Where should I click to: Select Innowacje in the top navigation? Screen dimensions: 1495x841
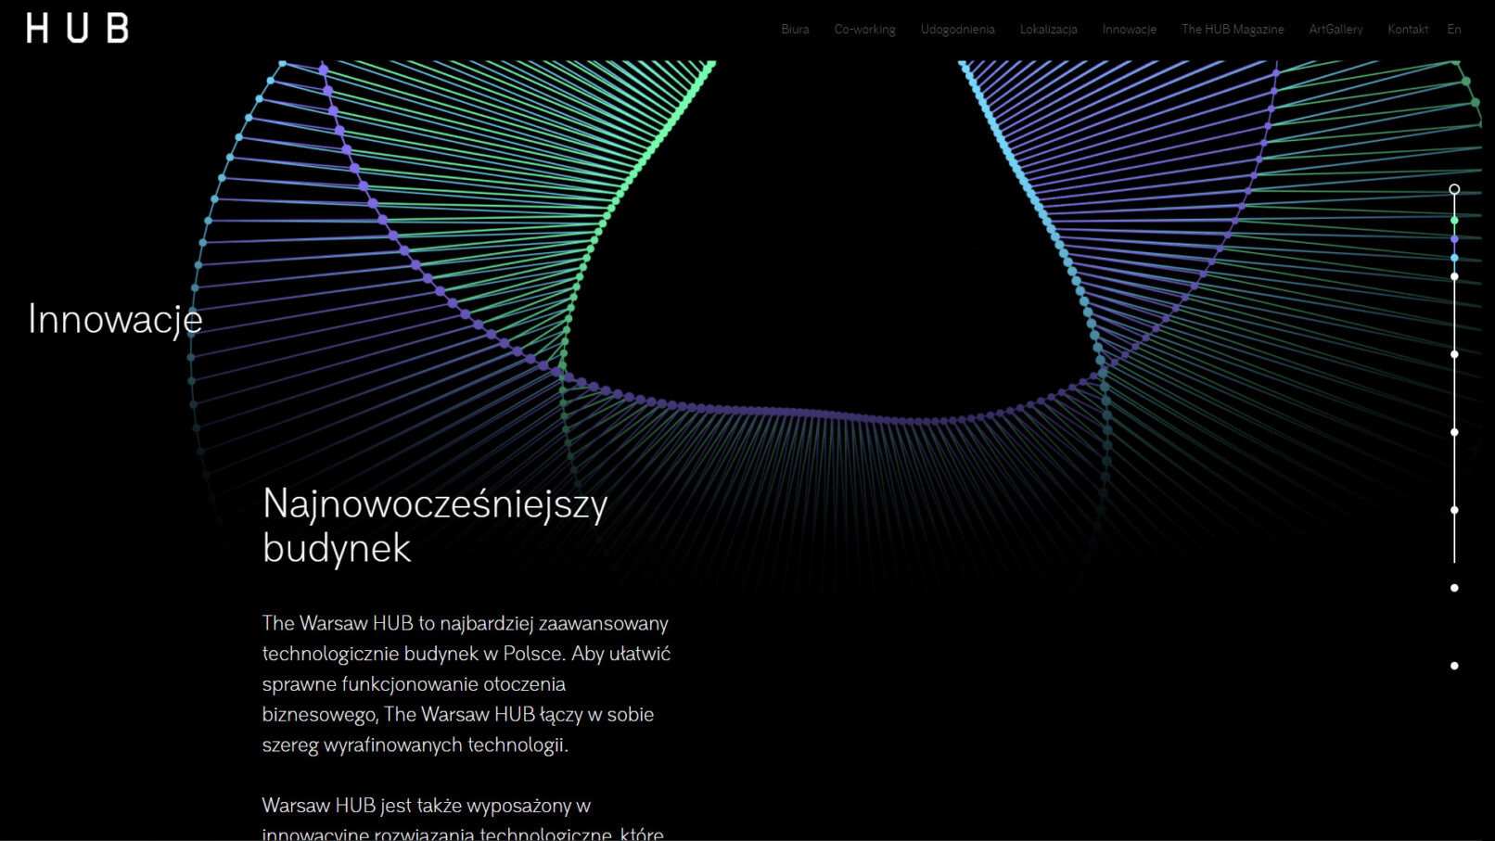(1129, 30)
